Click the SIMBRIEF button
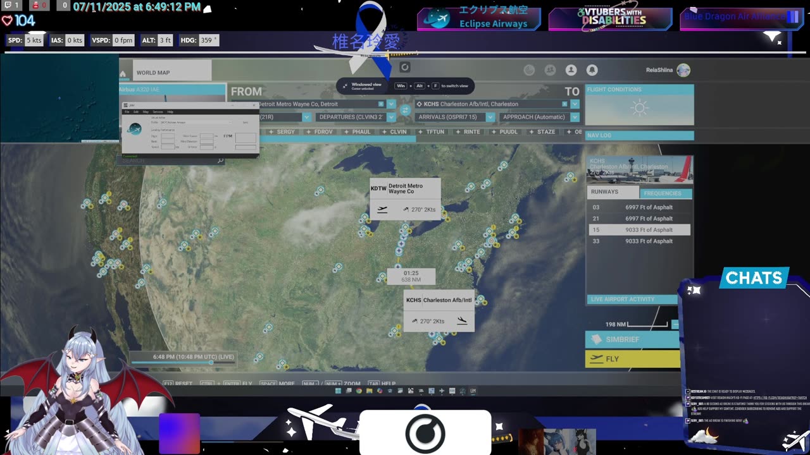Viewport: 810px width, 455px height. click(x=632, y=339)
